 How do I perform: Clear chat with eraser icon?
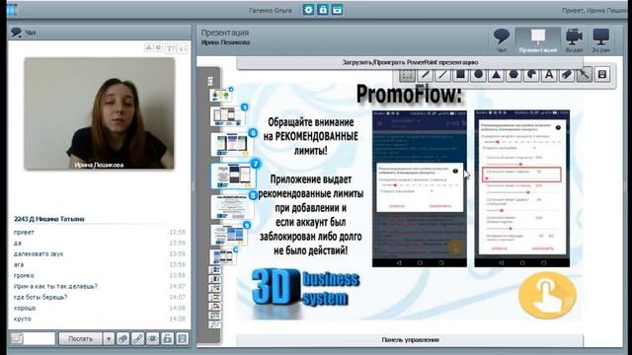tap(123, 339)
